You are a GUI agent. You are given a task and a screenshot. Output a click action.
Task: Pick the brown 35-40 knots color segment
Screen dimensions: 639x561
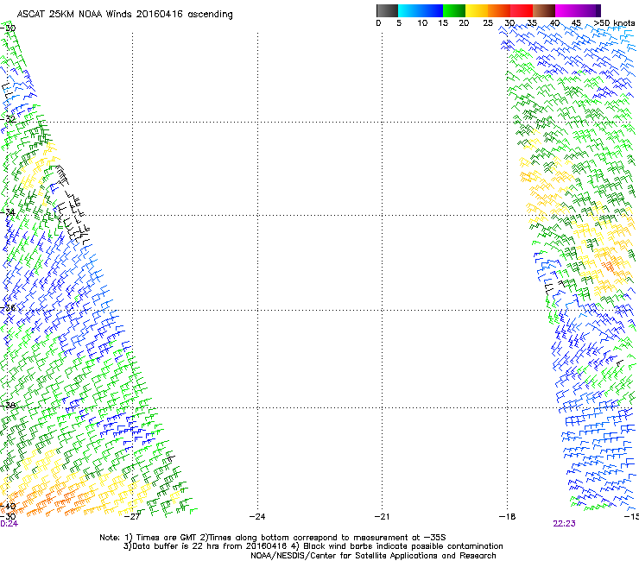click(544, 10)
